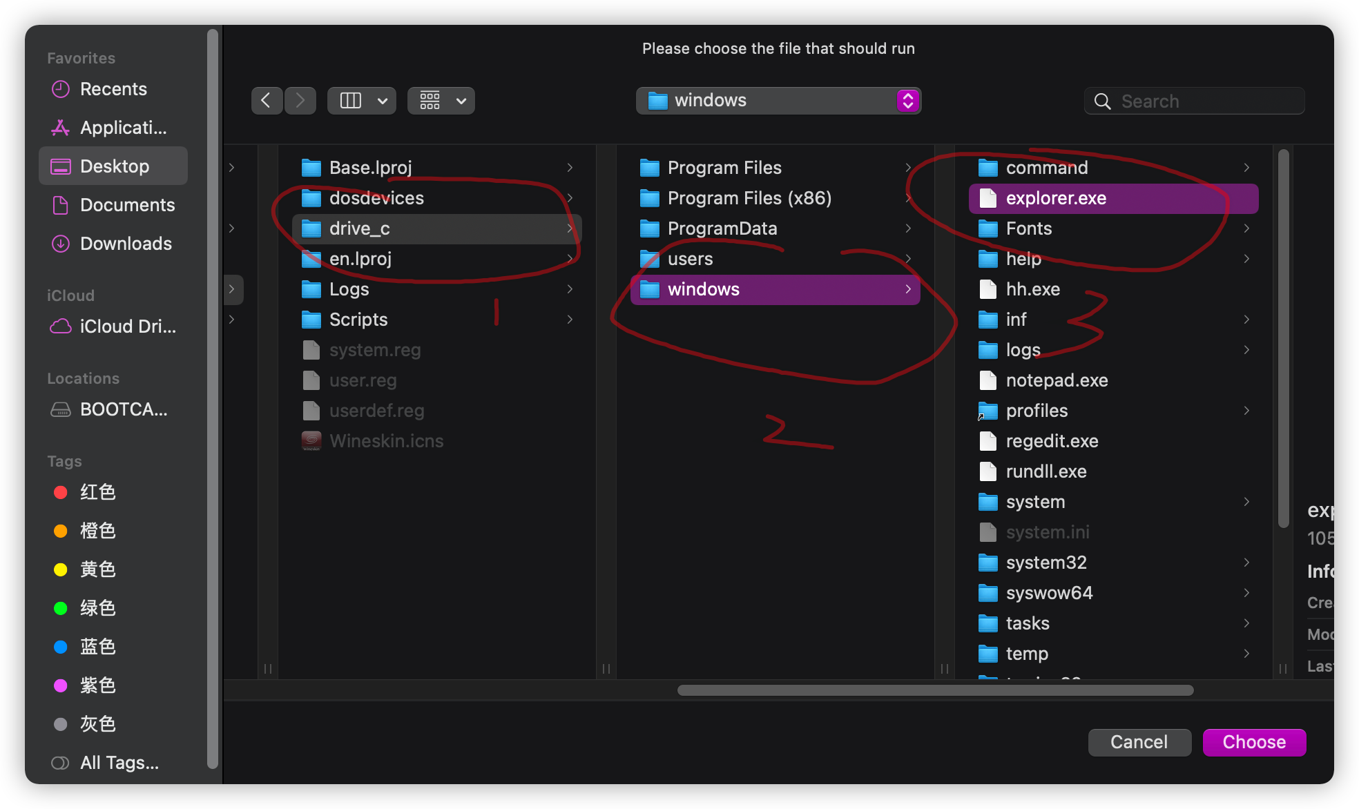Click the Choose button

(1254, 742)
